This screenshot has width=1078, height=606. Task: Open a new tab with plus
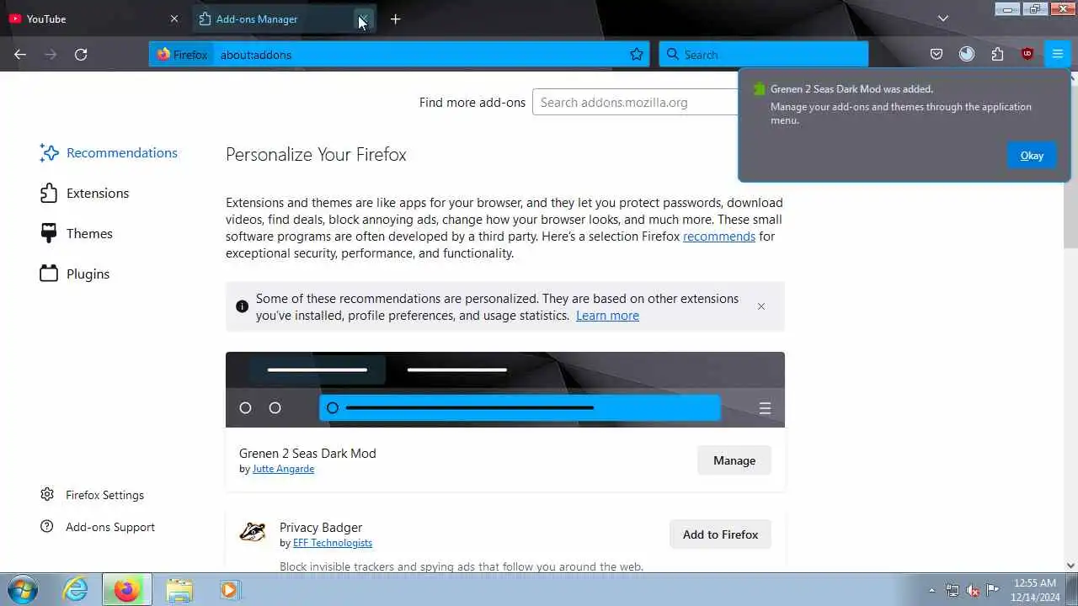[395, 19]
